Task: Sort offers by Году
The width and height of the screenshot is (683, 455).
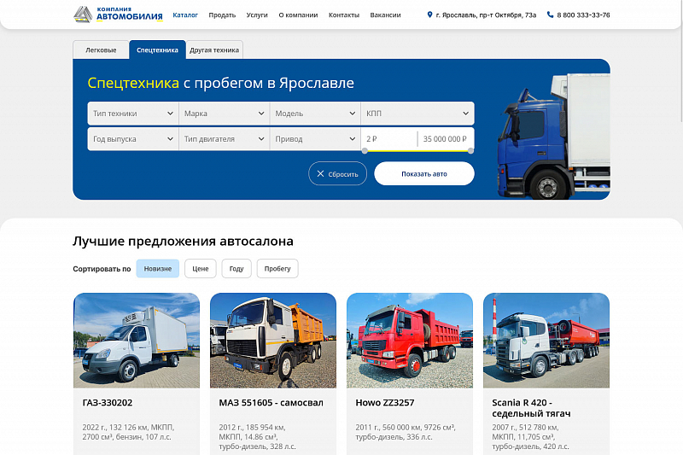Action: pos(236,269)
